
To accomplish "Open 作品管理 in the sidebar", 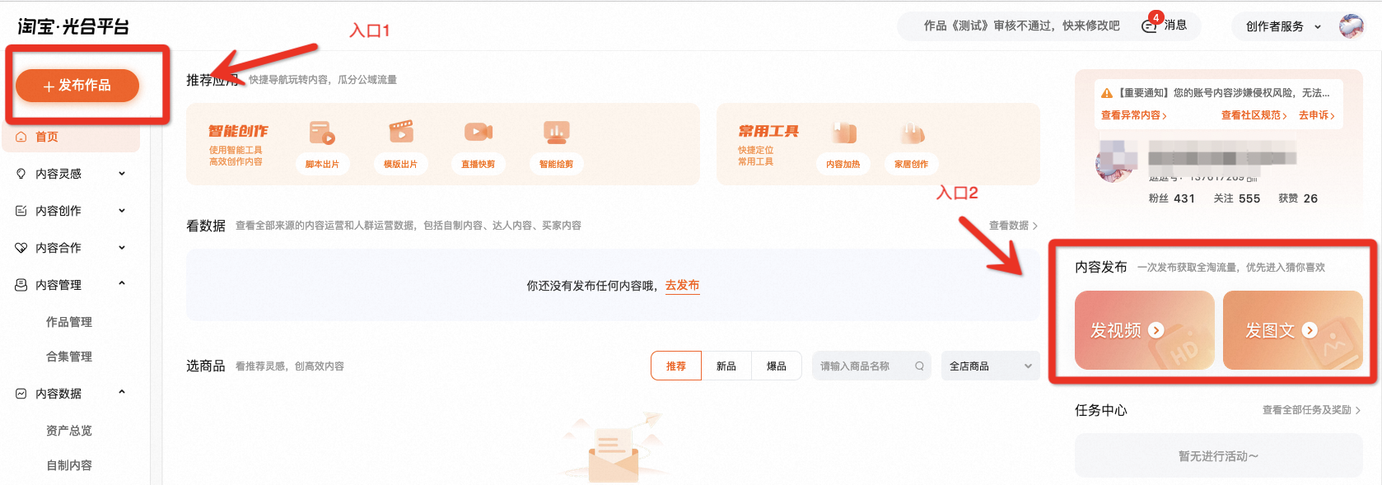I will (x=69, y=322).
